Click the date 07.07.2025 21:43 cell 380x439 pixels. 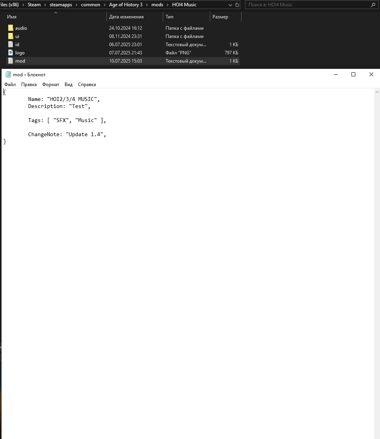pos(126,53)
